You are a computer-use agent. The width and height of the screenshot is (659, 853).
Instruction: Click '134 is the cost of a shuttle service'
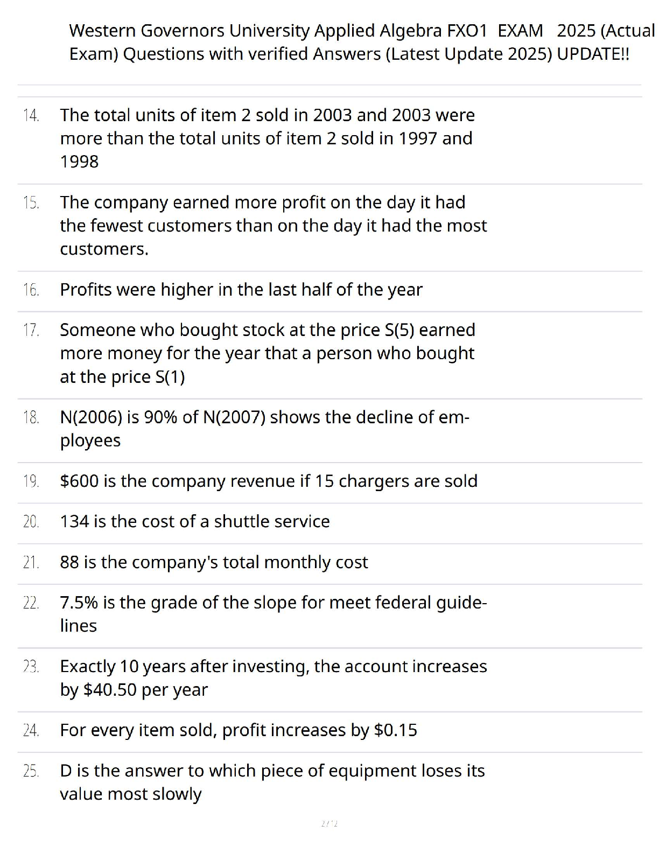click(x=194, y=521)
